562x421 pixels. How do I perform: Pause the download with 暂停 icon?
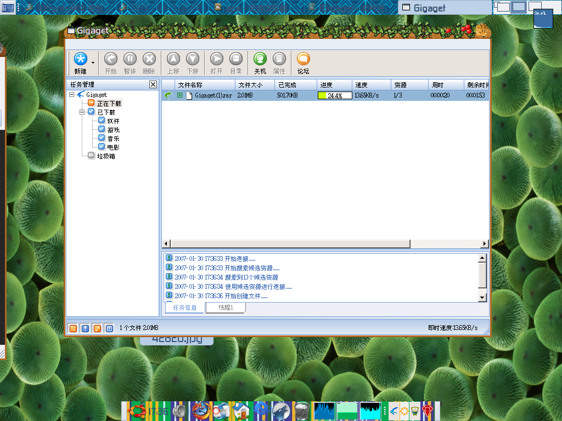coord(130,59)
